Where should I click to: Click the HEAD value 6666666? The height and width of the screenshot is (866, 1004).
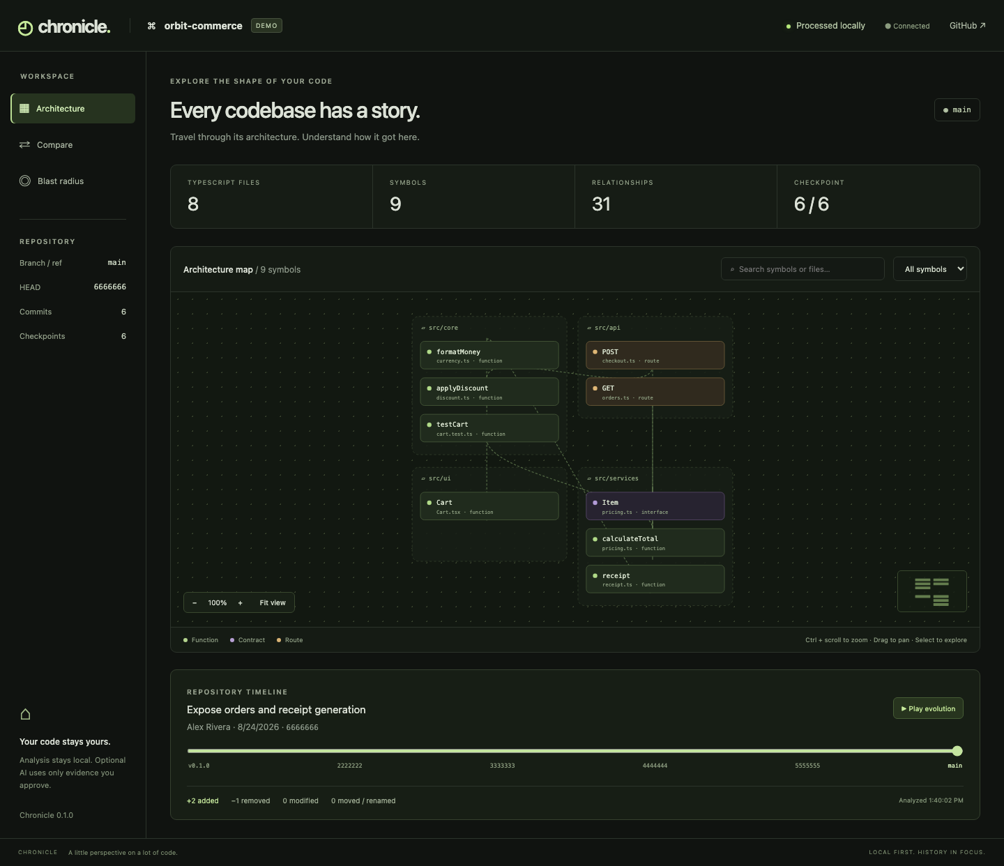110,287
